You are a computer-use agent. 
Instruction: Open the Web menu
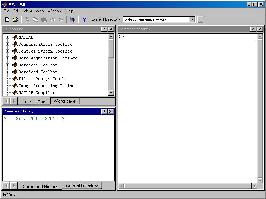[x=40, y=11]
